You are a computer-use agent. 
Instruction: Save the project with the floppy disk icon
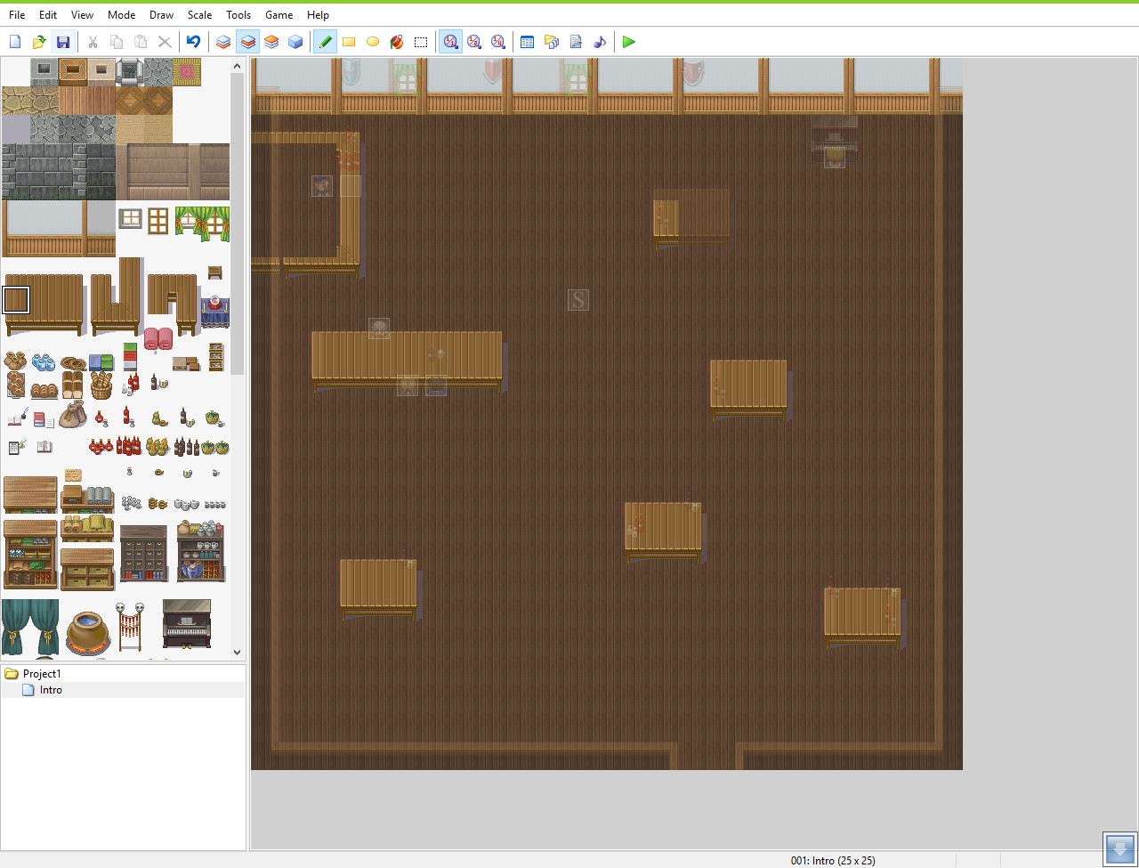62,42
